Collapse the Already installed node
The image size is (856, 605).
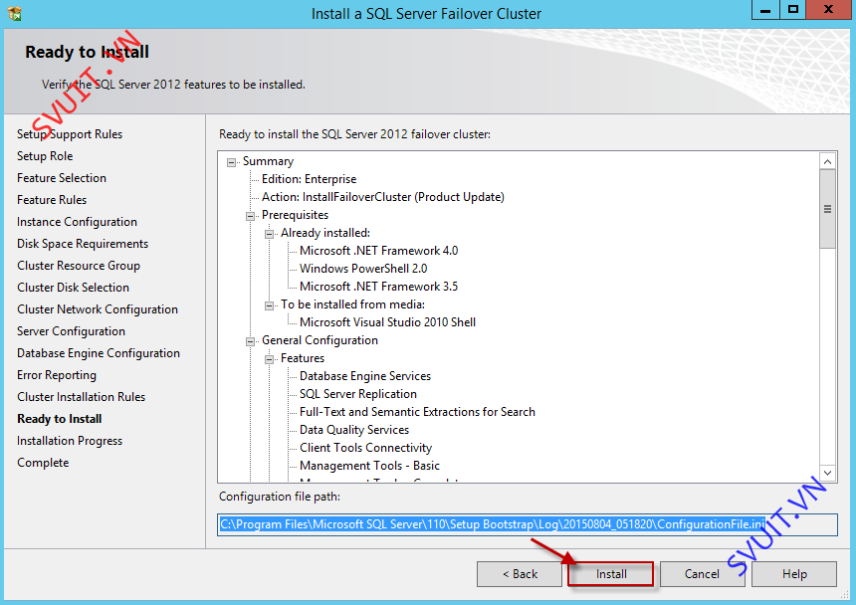pyautogui.click(x=269, y=234)
